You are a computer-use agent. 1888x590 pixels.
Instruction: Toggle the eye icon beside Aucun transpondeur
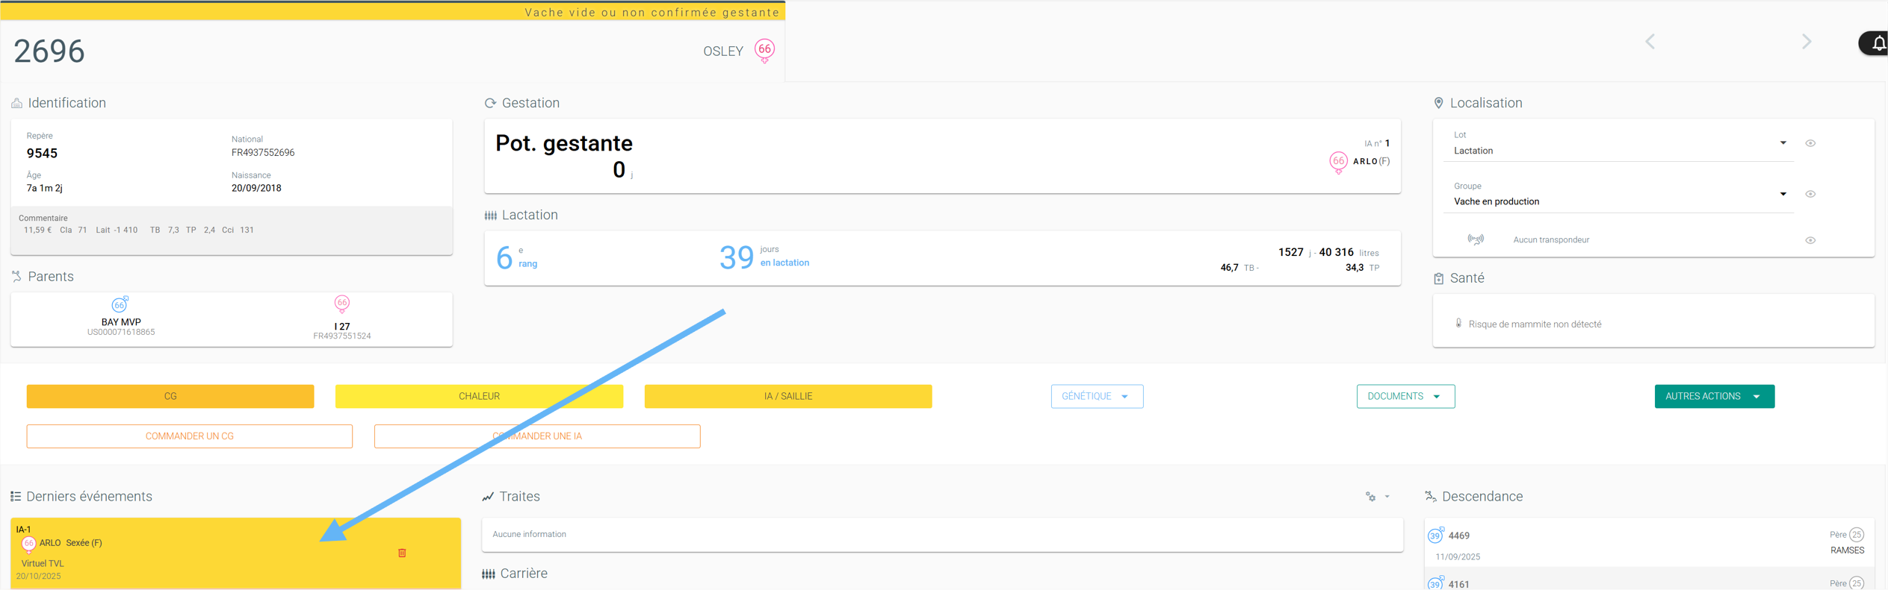tap(1810, 240)
